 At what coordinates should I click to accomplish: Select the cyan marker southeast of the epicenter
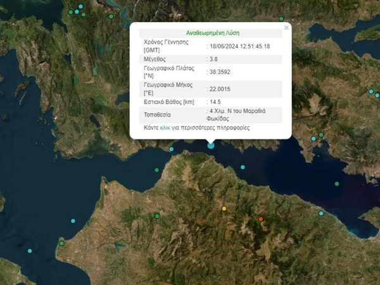(243, 167)
